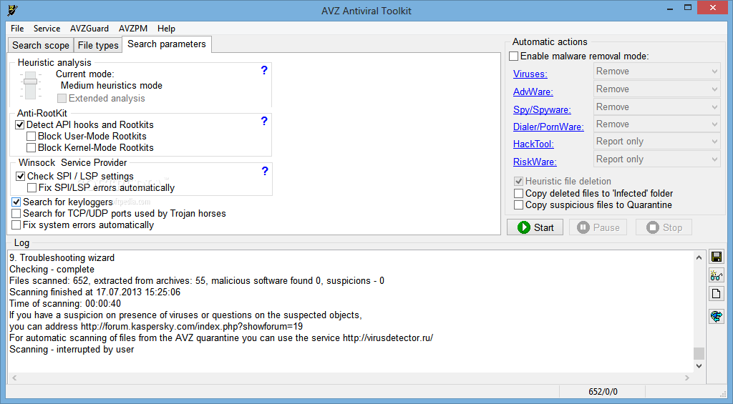This screenshot has width=733, height=404.
Task: Click the log scroll down arrow
Action: pyautogui.click(x=699, y=366)
